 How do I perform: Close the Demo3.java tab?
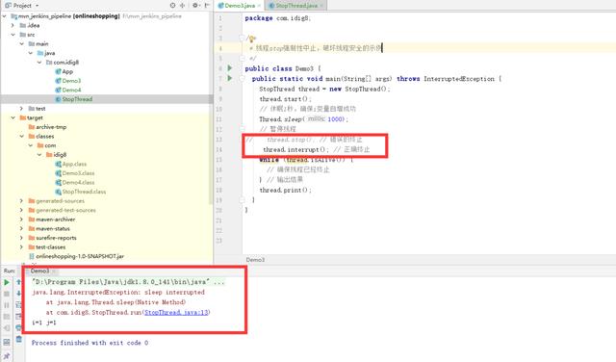coord(259,6)
